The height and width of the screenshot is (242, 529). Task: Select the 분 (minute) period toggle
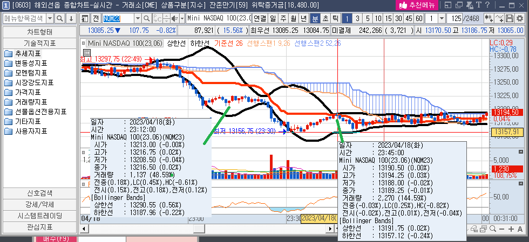pos(315,18)
